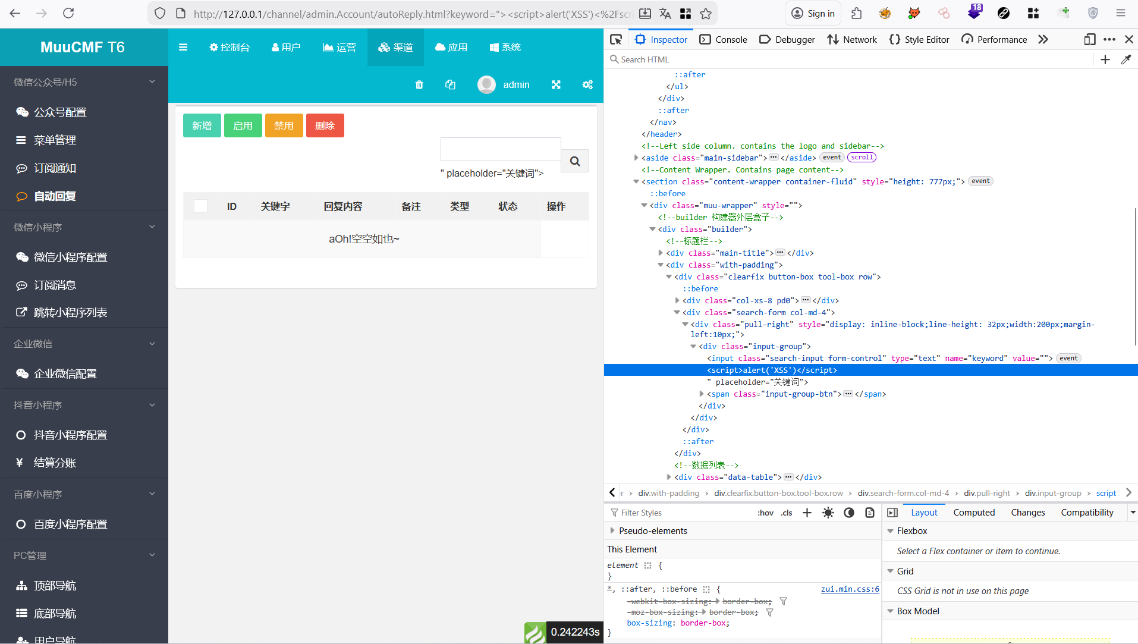Click the red 删除 button
The image size is (1138, 644).
[x=325, y=125]
